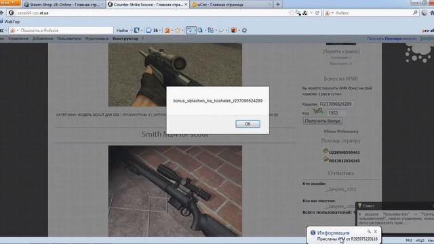Follow the Перейти к файлу link

pyautogui.click(x=340, y=52)
